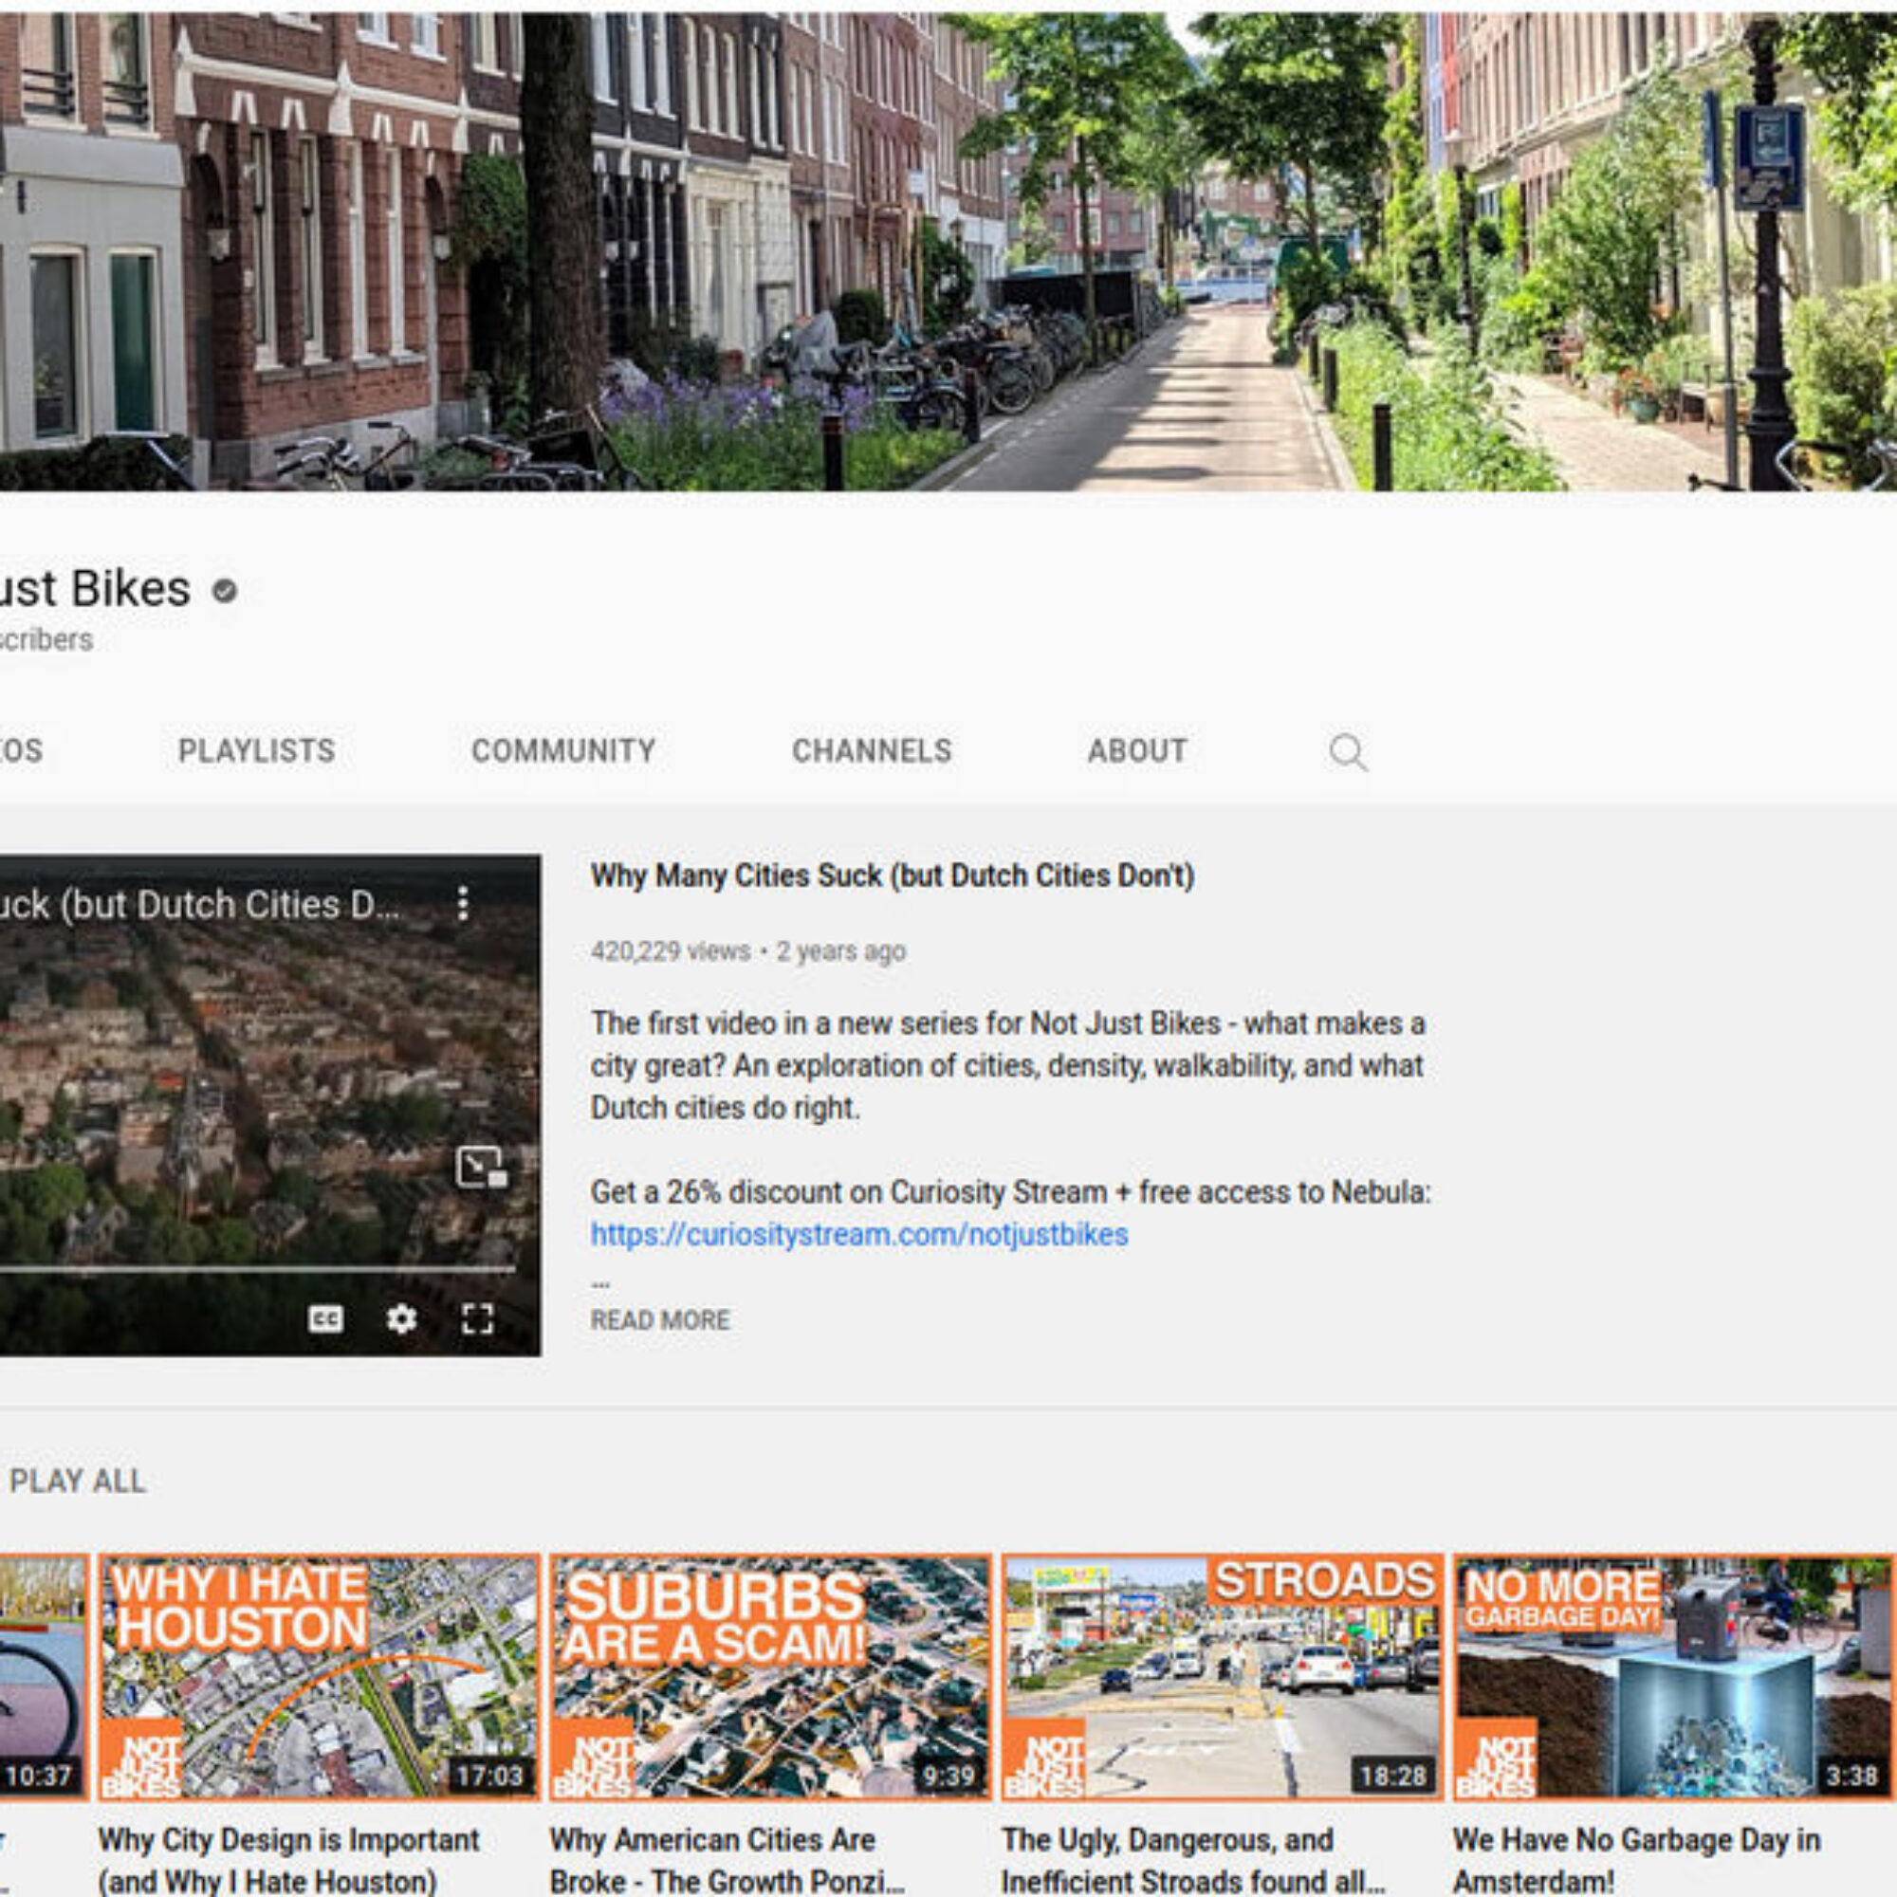The width and height of the screenshot is (1897, 1897).
Task: Open the 'Suburbs Are a Scam' thumbnail
Action: 771,1678
